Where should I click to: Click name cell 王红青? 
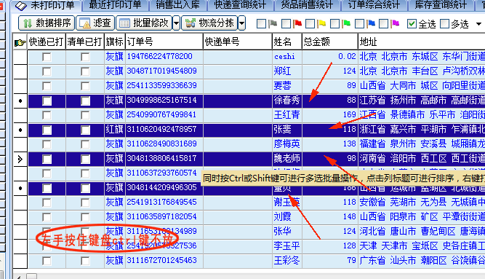click(286, 114)
